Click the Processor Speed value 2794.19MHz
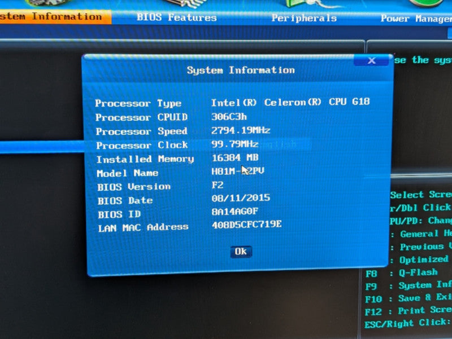452x339 pixels. (241, 130)
